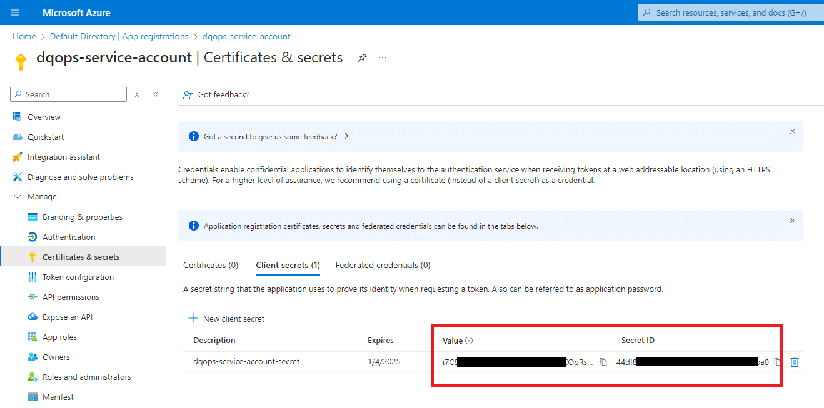Open Diagnose and solve problems
Image resolution: width=824 pixels, height=408 pixels.
coord(81,177)
